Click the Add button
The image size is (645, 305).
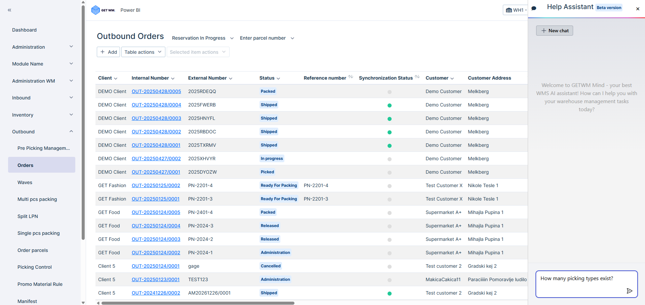(108, 52)
